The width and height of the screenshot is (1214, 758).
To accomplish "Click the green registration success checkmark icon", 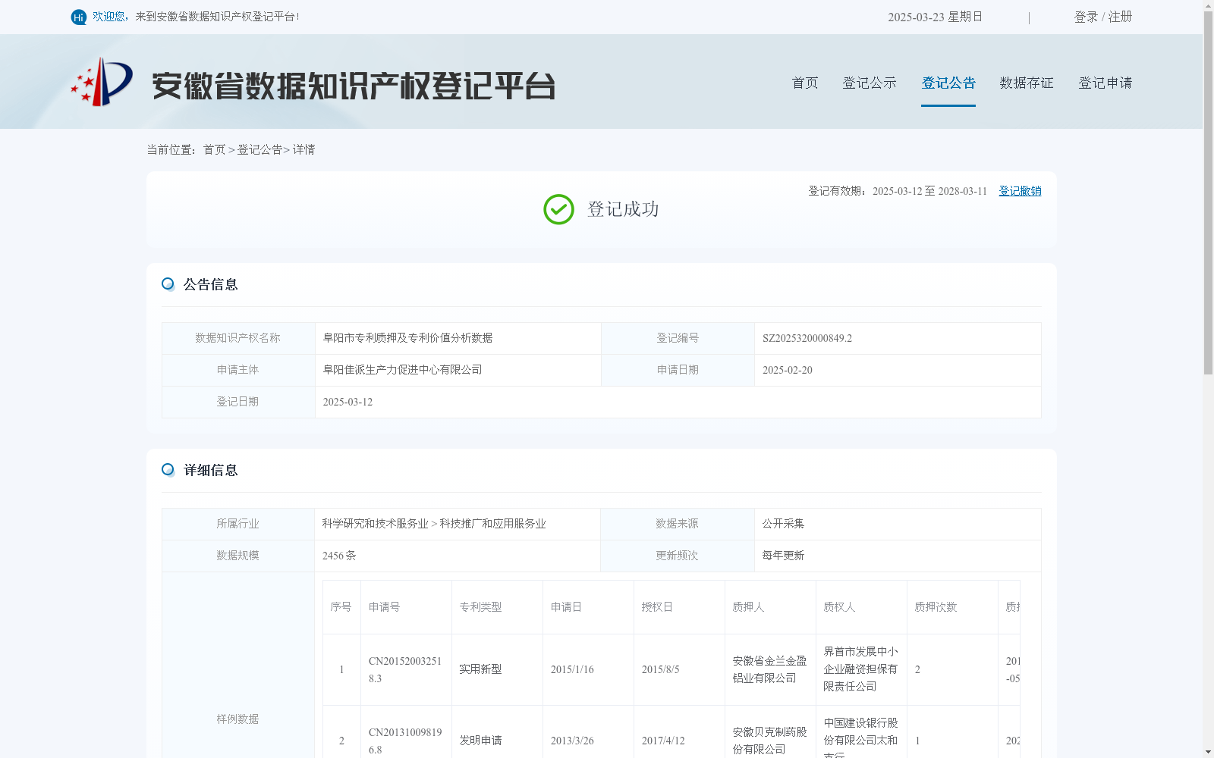I will pyautogui.click(x=558, y=209).
